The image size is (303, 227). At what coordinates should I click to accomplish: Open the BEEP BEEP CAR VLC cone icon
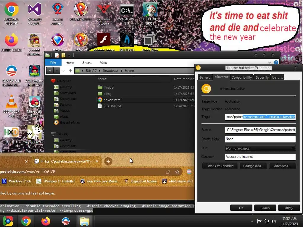pos(11,106)
